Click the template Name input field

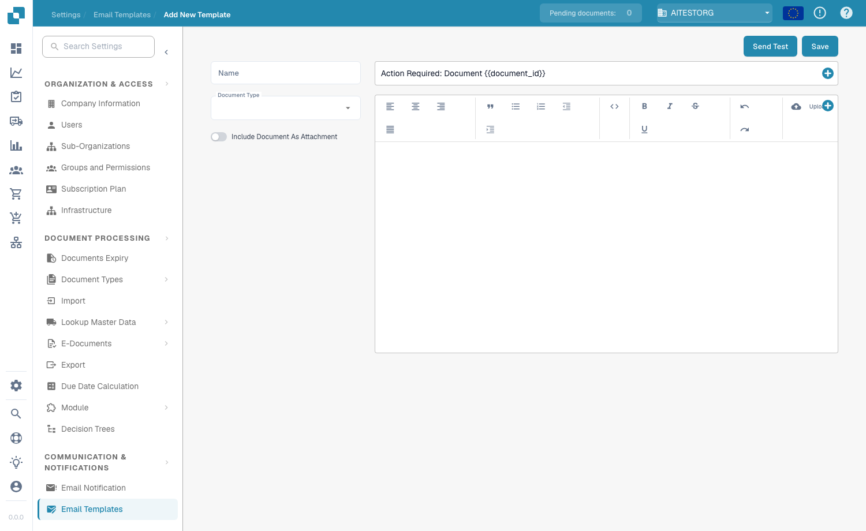(286, 73)
